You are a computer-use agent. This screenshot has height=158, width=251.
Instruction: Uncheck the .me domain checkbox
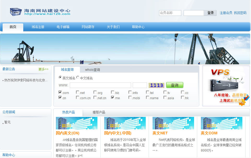(x=113, y=98)
